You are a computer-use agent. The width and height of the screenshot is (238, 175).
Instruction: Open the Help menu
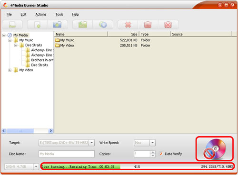pyautogui.click(x=76, y=14)
